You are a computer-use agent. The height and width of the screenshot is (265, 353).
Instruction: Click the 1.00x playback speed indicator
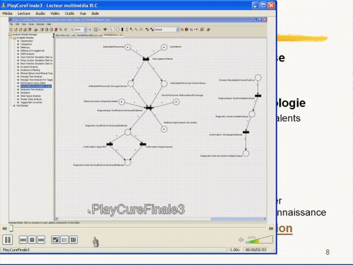point(235,250)
